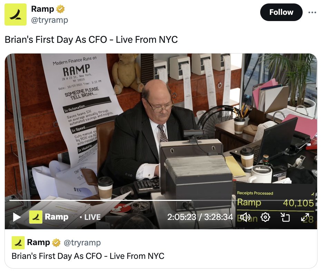This screenshot has height=272, width=323.
Task: Click the Ramp profile avatar at top
Action: pos(16,14)
